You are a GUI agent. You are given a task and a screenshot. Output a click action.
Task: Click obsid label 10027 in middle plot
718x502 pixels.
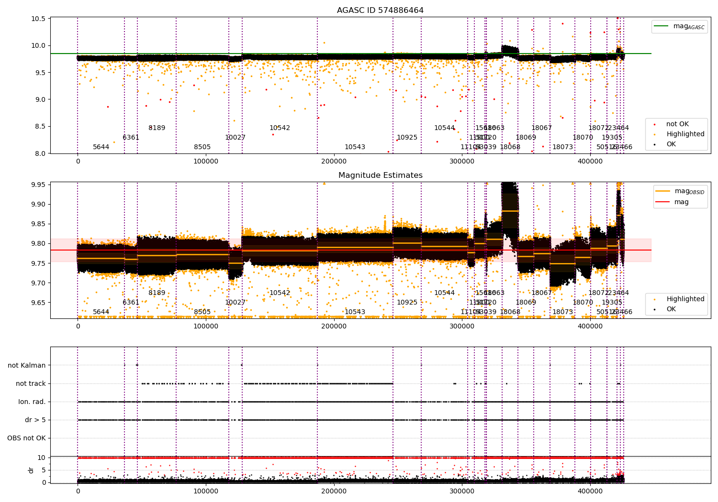click(x=235, y=302)
